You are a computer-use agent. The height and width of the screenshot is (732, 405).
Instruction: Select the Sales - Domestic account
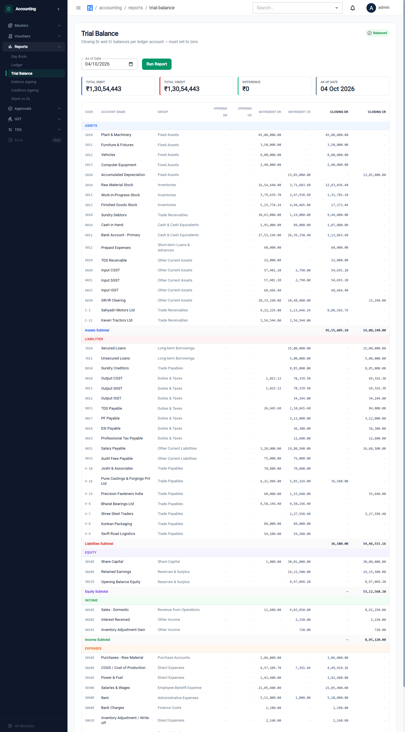point(235,610)
